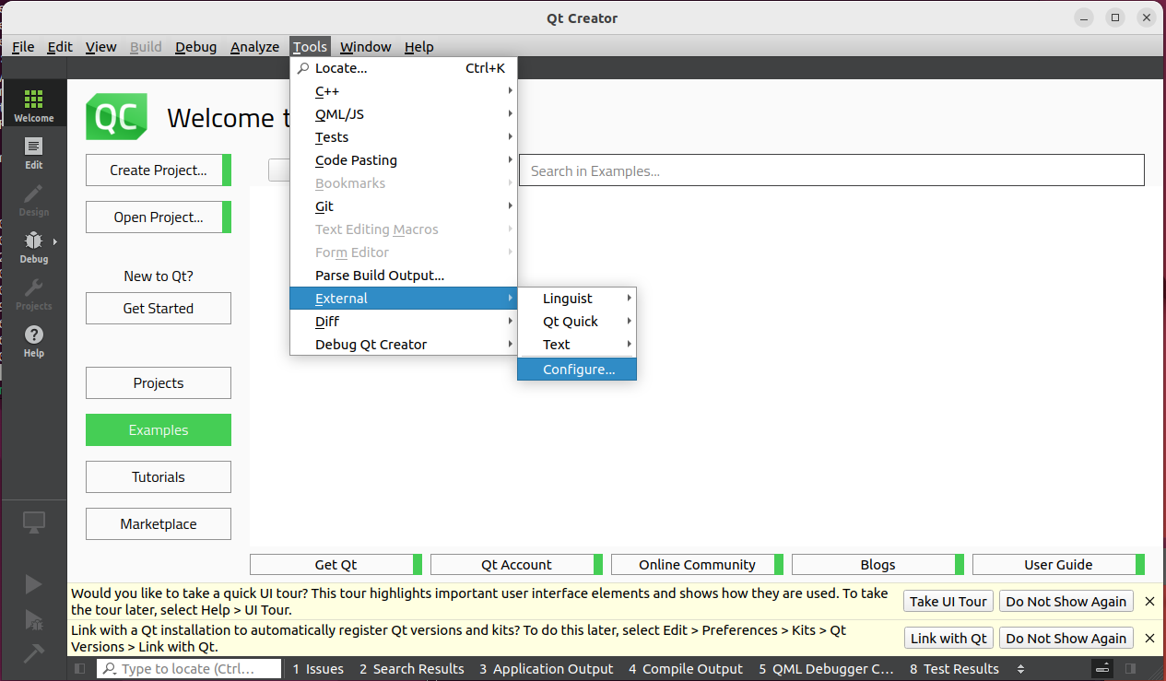The height and width of the screenshot is (681, 1166).
Task: Toggle the left sidebar visibility
Action: (x=80, y=669)
